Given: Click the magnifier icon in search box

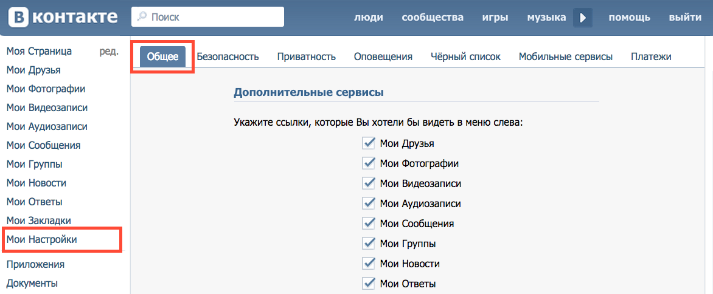Looking at the screenshot, I should [141, 17].
